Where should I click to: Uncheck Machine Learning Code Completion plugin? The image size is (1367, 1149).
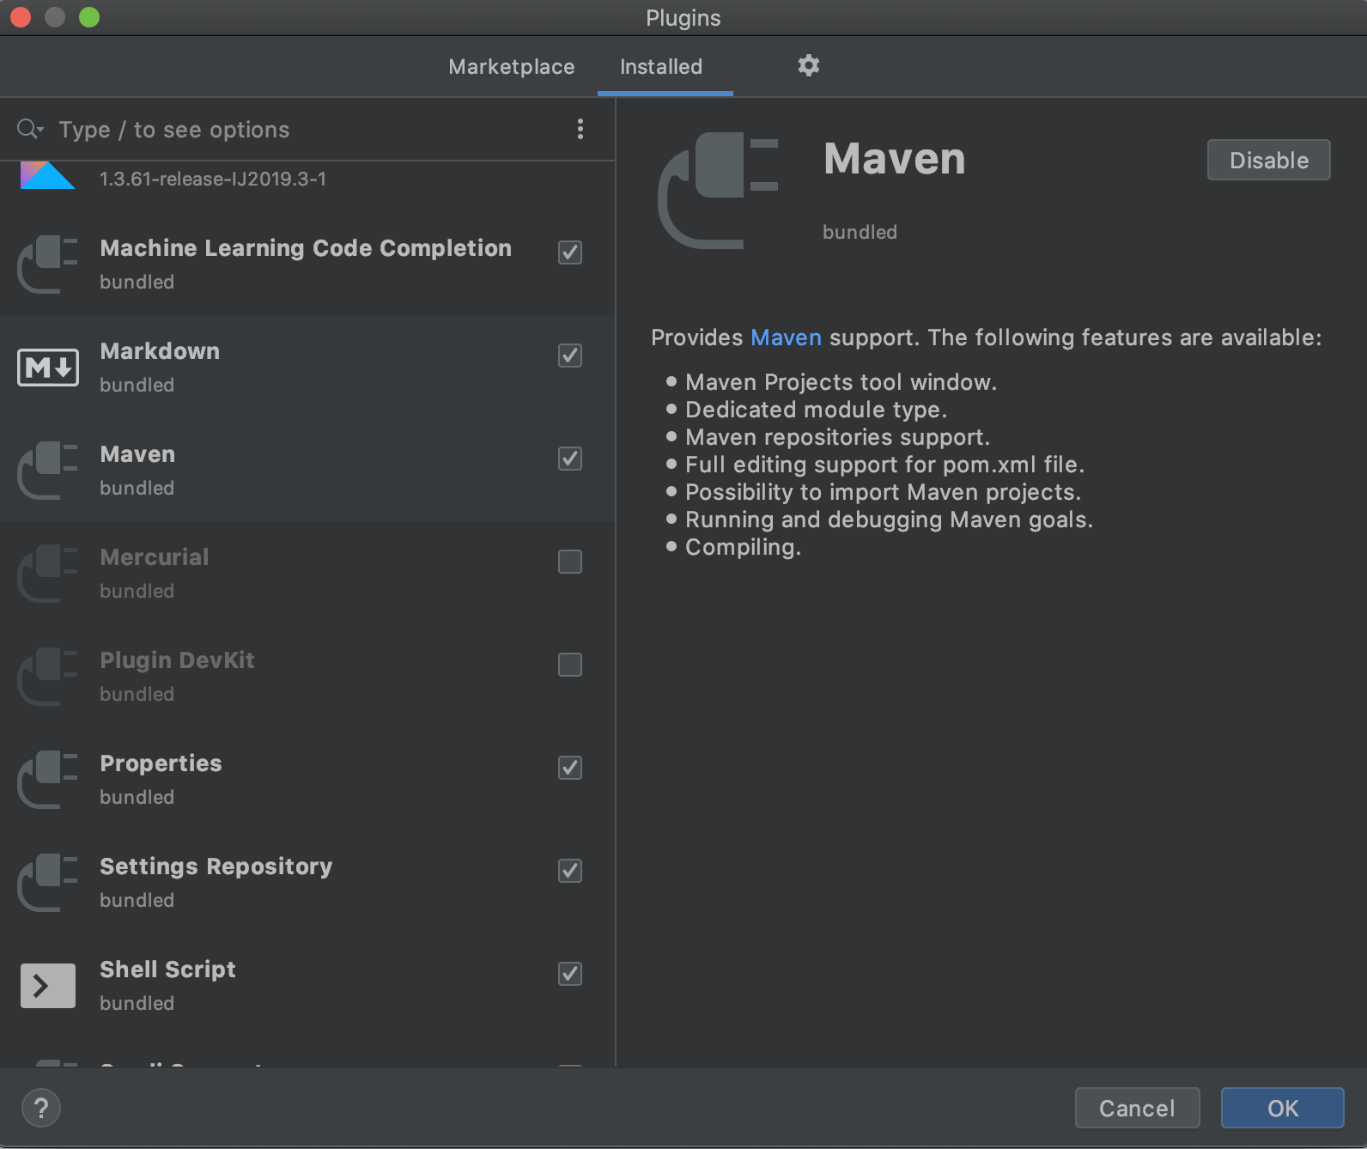(x=570, y=252)
